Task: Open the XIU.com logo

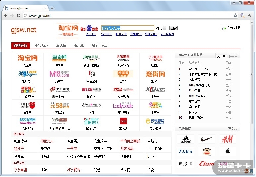Action: point(155,89)
